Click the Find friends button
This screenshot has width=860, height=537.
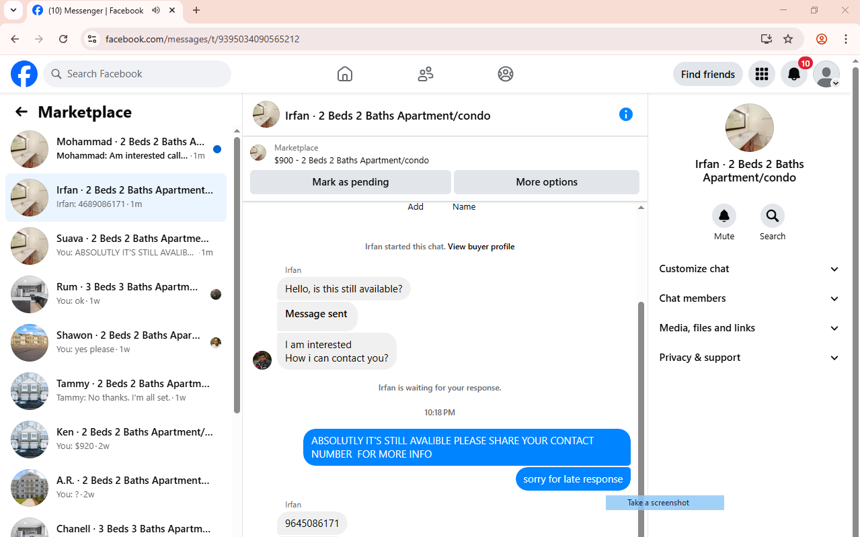pyautogui.click(x=708, y=74)
